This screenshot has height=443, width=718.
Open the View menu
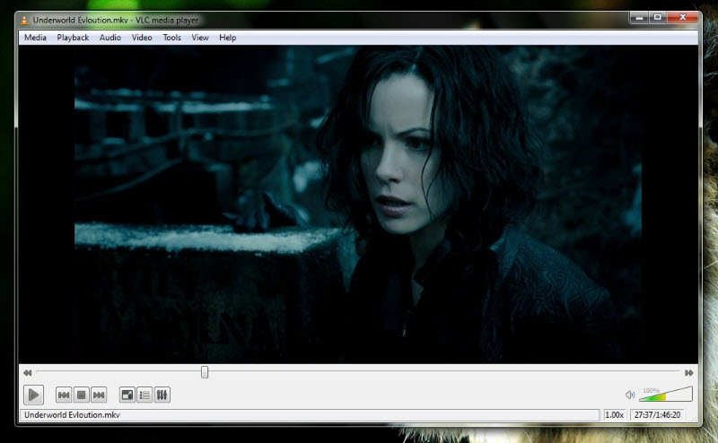point(200,38)
